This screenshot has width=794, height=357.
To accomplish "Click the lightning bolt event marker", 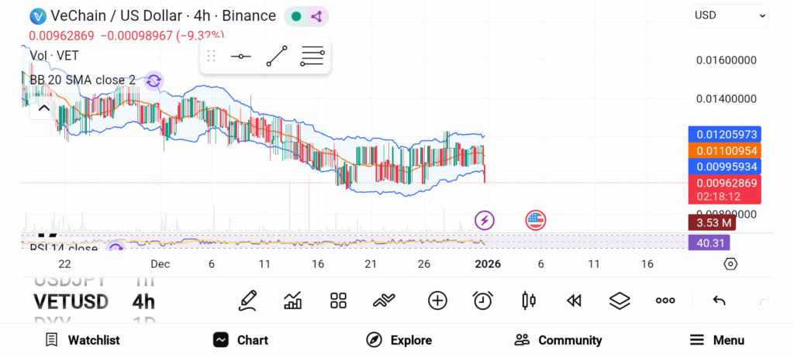I will pyautogui.click(x=485, y=221).
